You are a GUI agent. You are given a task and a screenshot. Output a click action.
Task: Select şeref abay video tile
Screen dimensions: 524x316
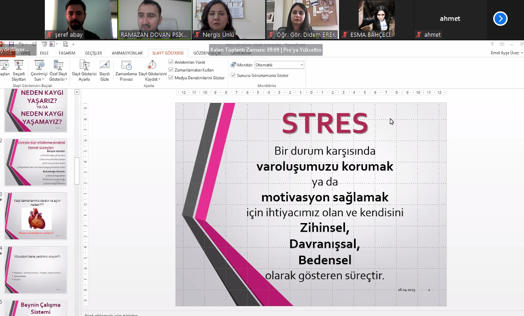coord(81,19)
